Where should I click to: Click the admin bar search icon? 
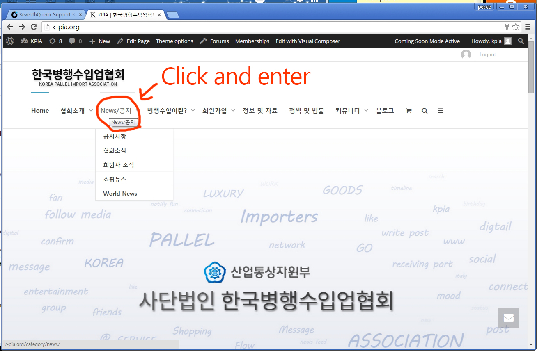point(521,41)
